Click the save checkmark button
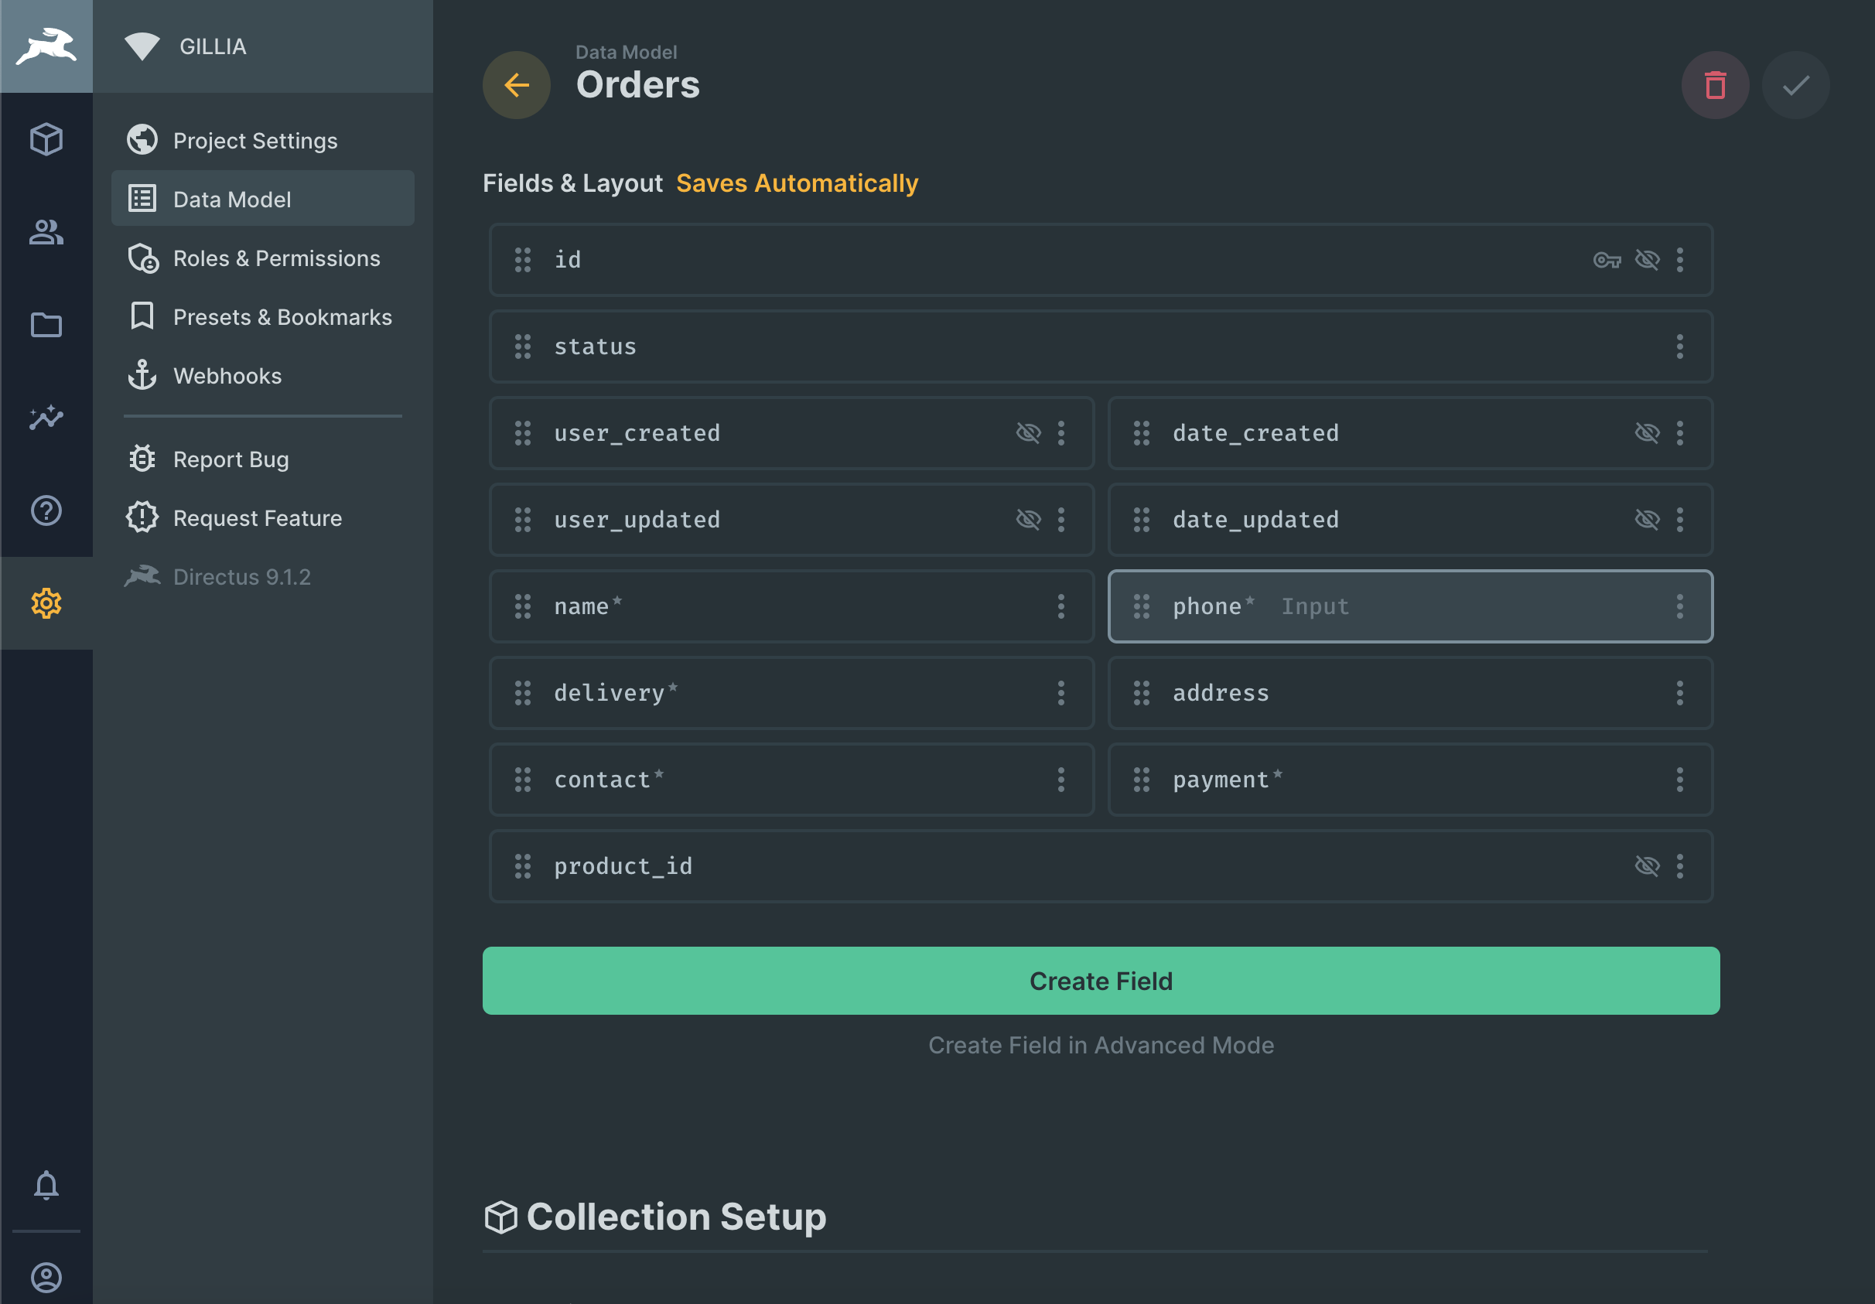1875x1304 pixels. pos(1795,85)
